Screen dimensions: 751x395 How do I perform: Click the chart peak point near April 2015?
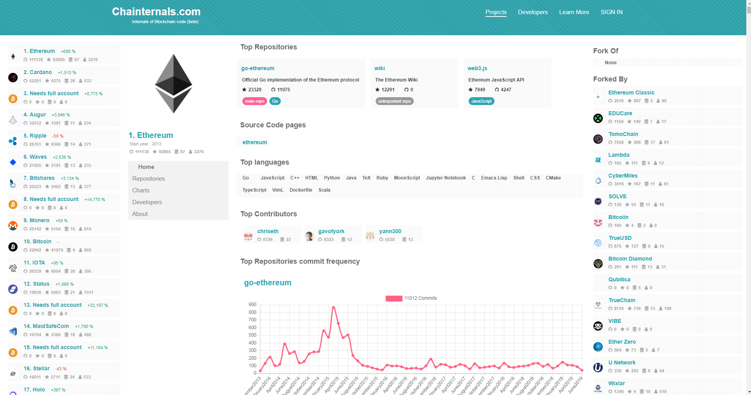point(333,308)
